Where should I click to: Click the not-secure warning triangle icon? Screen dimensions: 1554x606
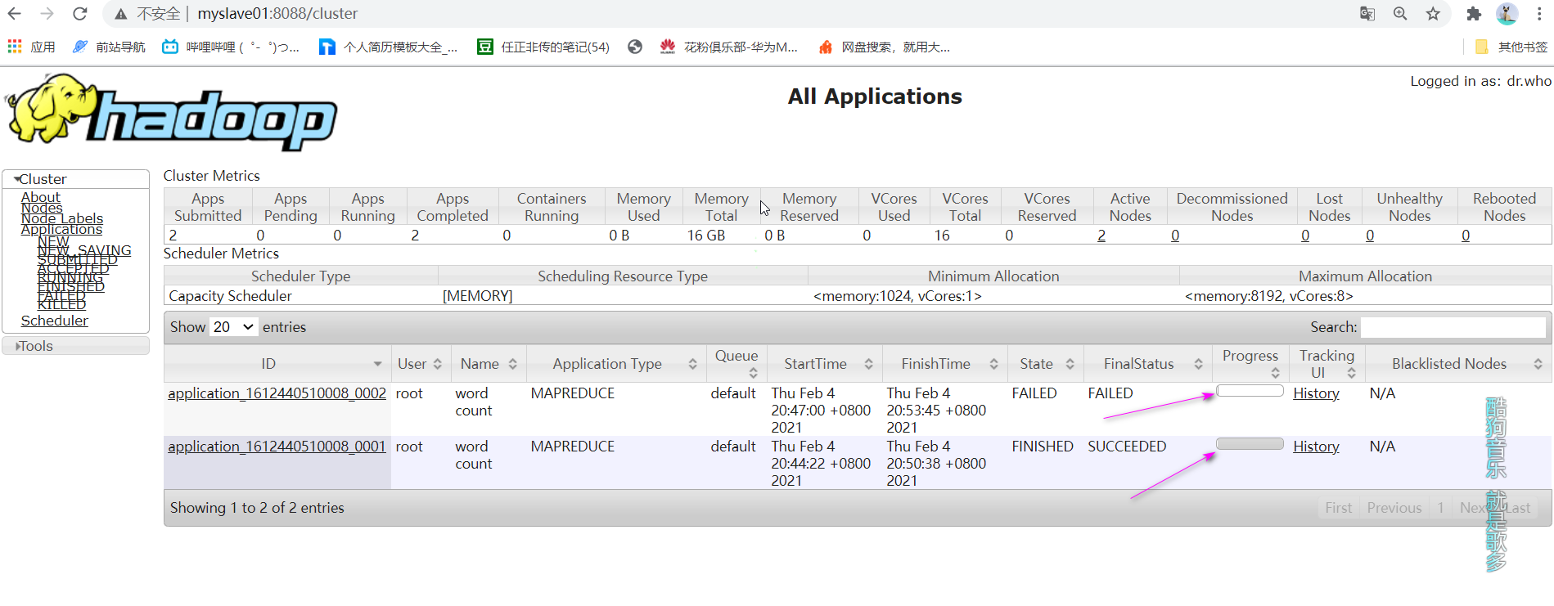[x=120, y=14]
